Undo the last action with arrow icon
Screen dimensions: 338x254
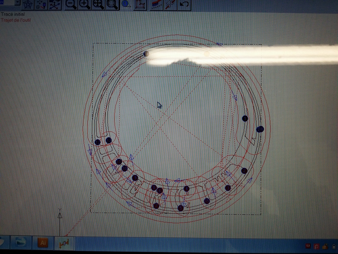coord(184,5)
